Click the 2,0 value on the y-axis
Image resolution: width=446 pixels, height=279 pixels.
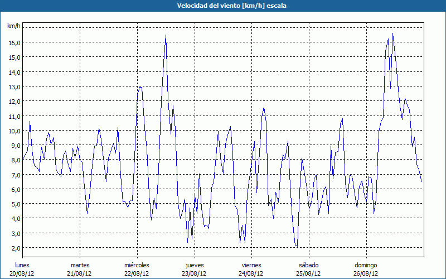(x=14, y=248)
